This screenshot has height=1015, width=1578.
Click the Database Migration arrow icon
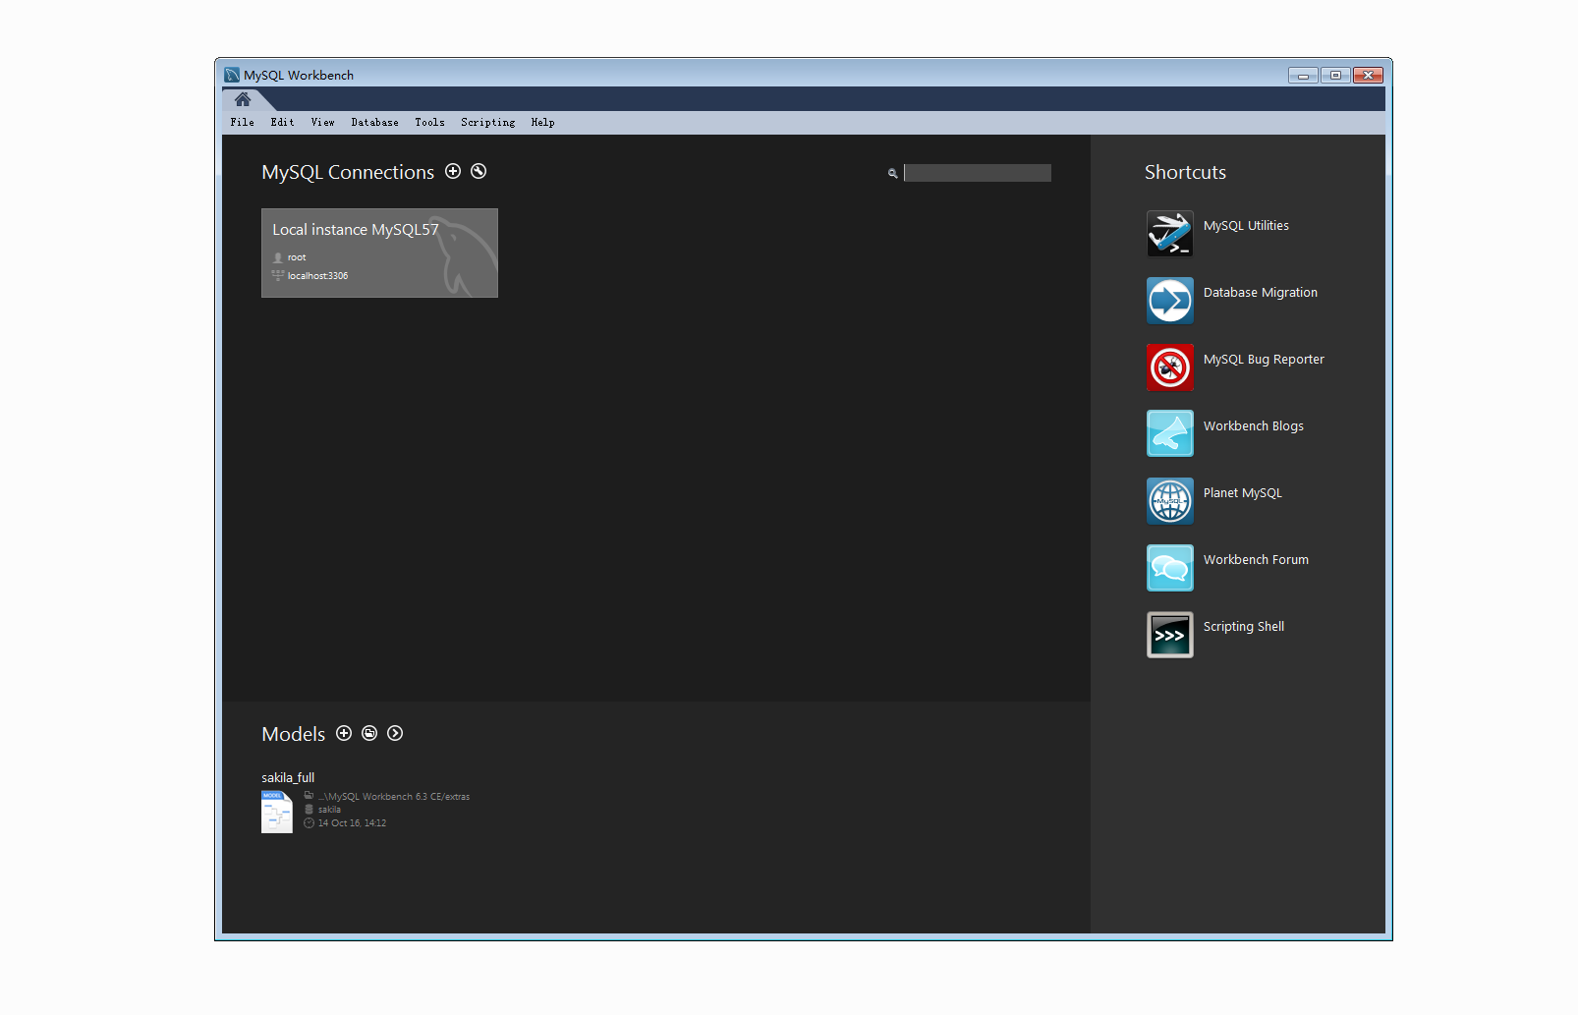point(1170,301)
